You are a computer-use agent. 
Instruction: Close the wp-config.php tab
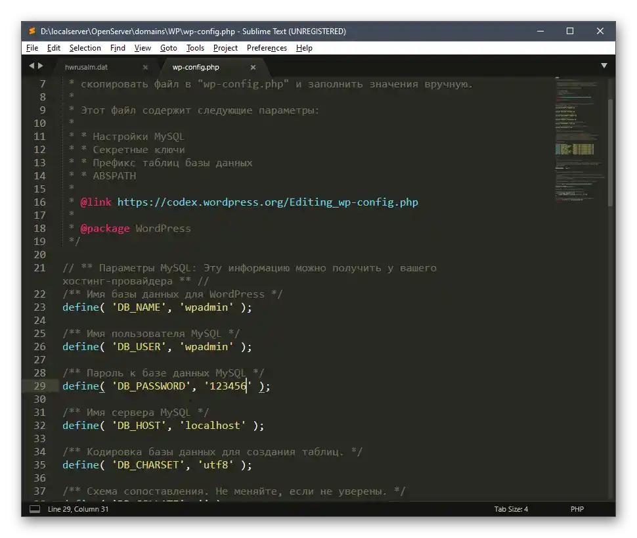(x=253, y=68)
